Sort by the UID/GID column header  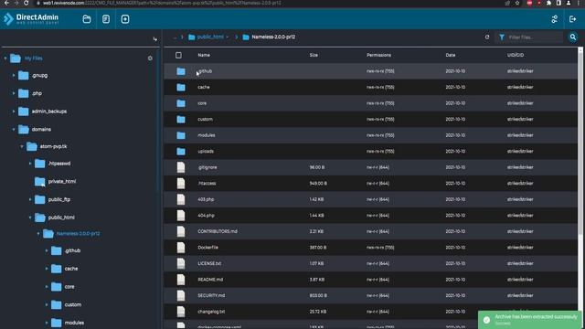[x=516, y=55]
